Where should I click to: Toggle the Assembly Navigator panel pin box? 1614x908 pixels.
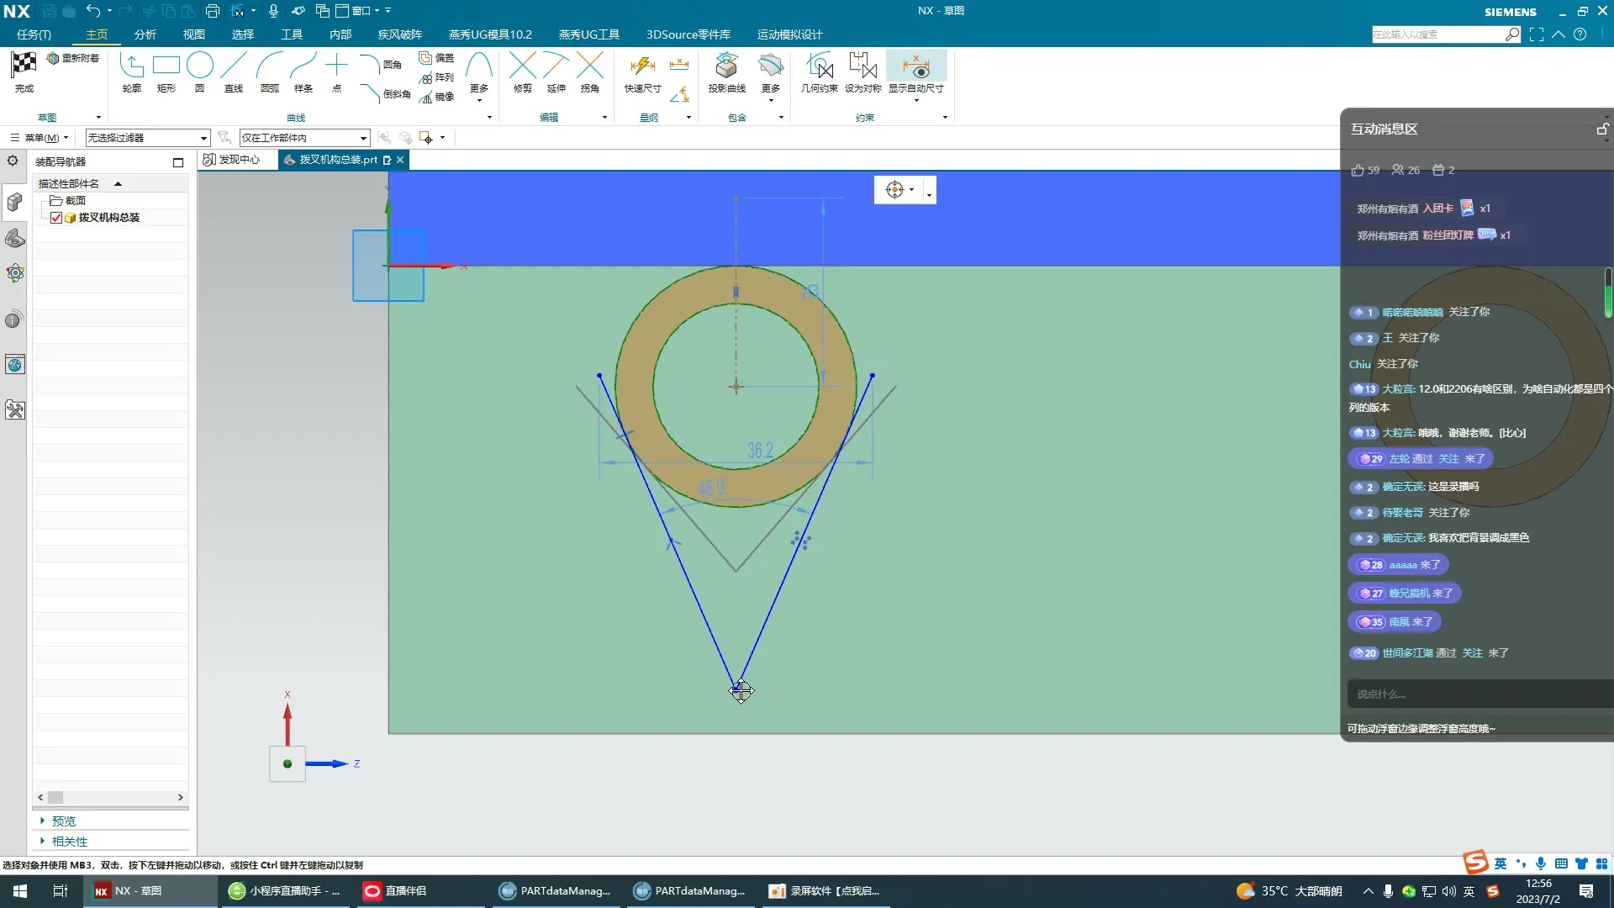[178, 162]
